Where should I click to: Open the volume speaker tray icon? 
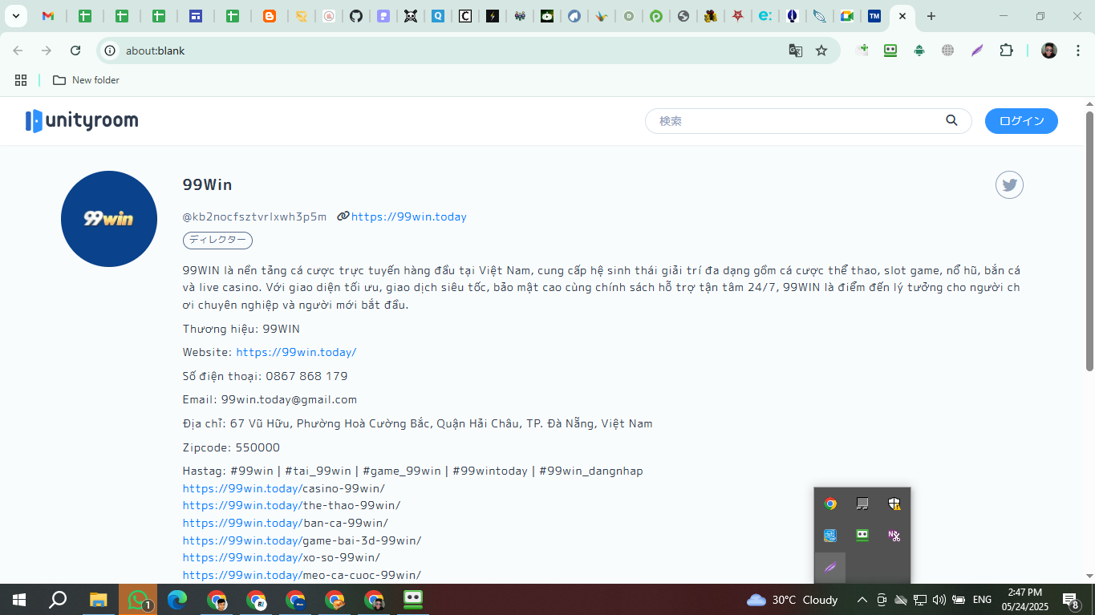tap(939, 600)
